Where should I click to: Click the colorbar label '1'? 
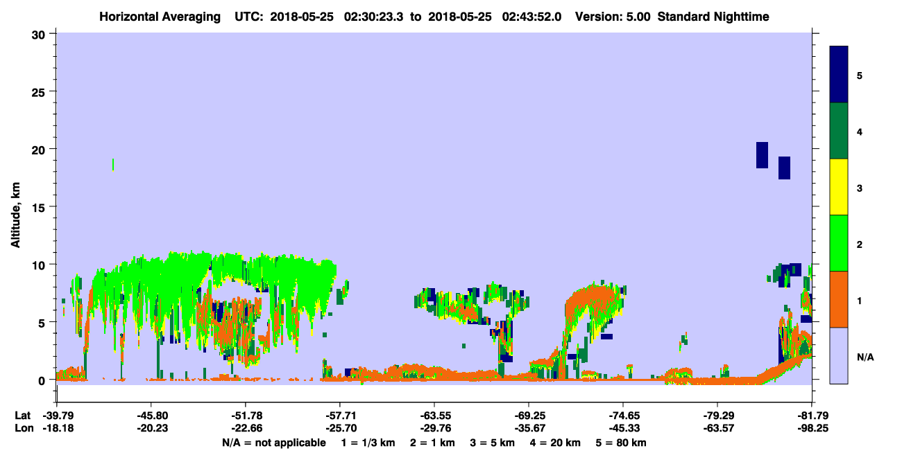click(x=859, y=301)
